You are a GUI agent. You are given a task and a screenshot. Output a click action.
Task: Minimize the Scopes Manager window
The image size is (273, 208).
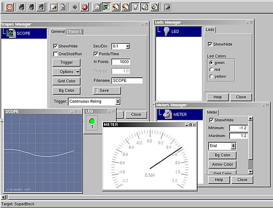point(143,25)
